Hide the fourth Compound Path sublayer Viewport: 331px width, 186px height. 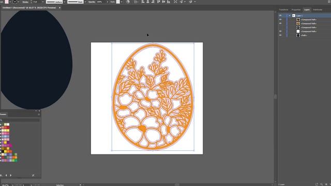(280, 31)
